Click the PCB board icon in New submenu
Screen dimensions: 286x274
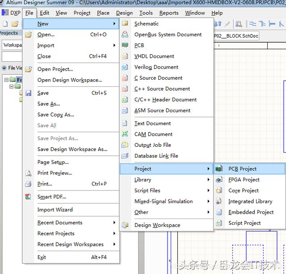point(125,45)
